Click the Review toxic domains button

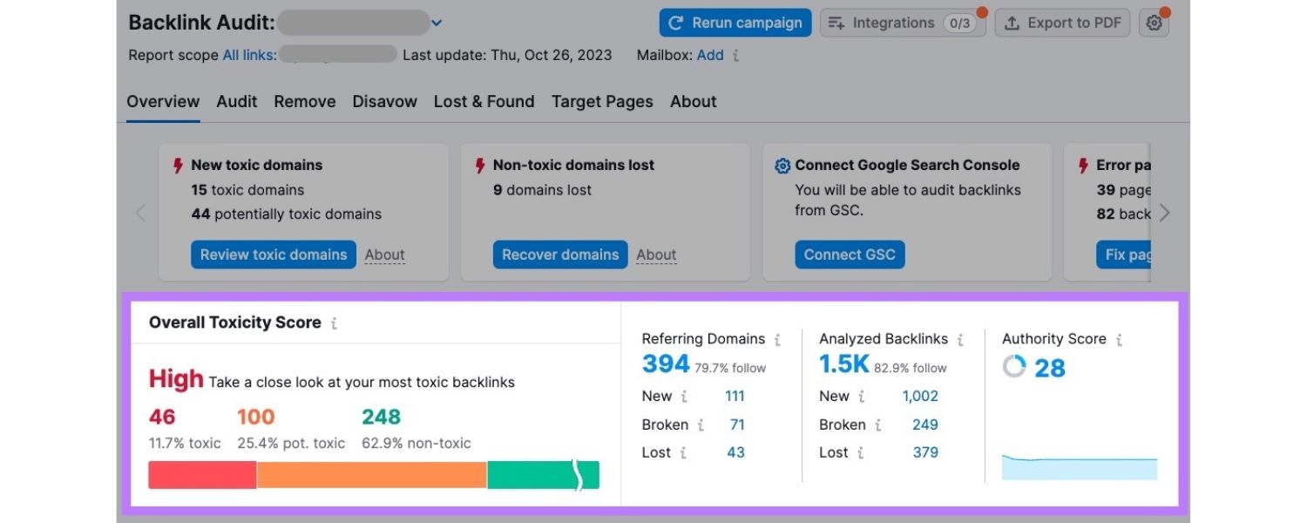click(274, 255)
